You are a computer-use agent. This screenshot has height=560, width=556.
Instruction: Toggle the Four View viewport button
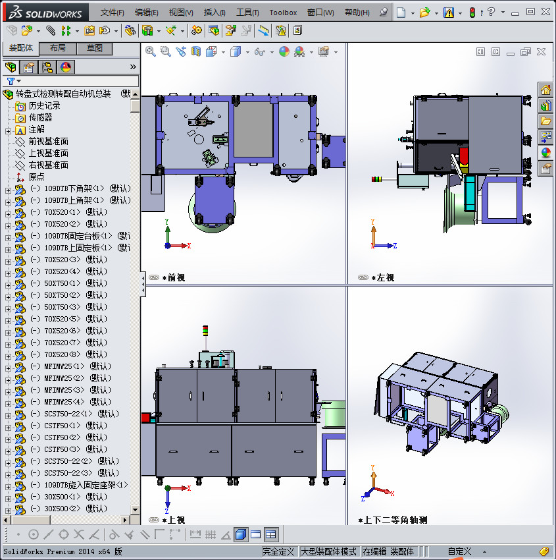(270, 535)
